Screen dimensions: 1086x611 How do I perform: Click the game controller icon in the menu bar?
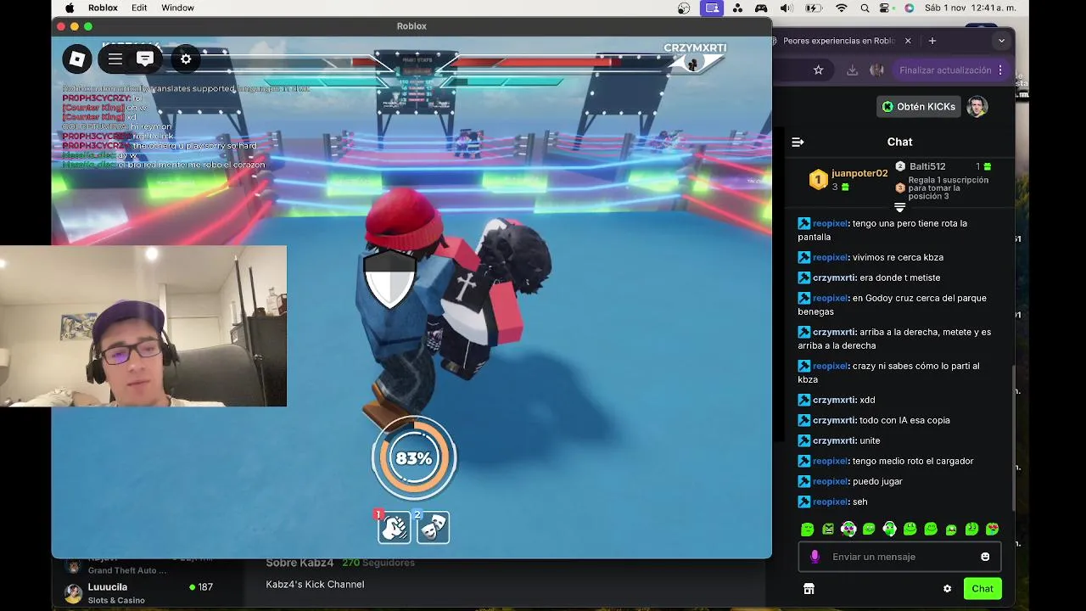pos(761,8)
